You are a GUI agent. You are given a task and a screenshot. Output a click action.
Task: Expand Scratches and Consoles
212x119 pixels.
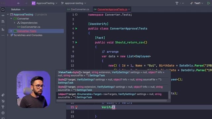click(8, 35)
